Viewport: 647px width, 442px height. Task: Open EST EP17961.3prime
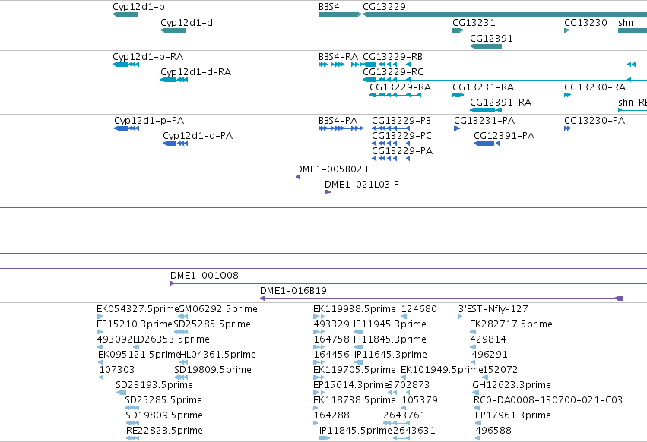[x=478, y=422]
